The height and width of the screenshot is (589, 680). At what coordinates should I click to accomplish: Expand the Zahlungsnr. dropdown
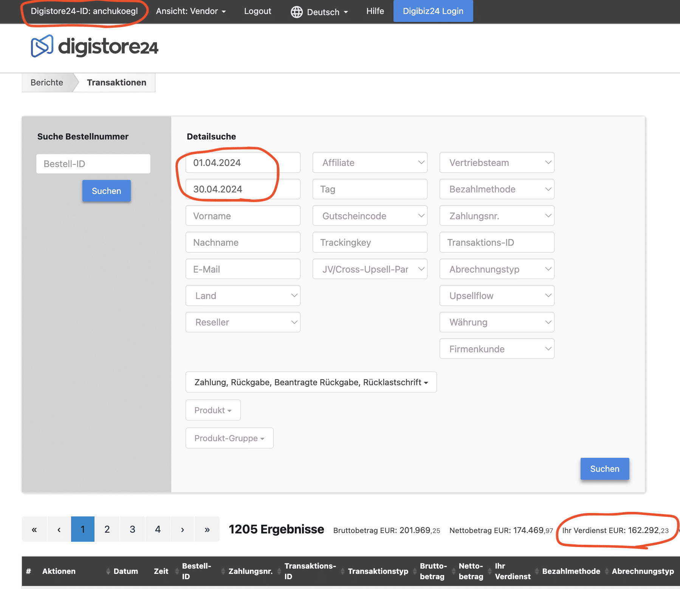[x=497, y=216]
